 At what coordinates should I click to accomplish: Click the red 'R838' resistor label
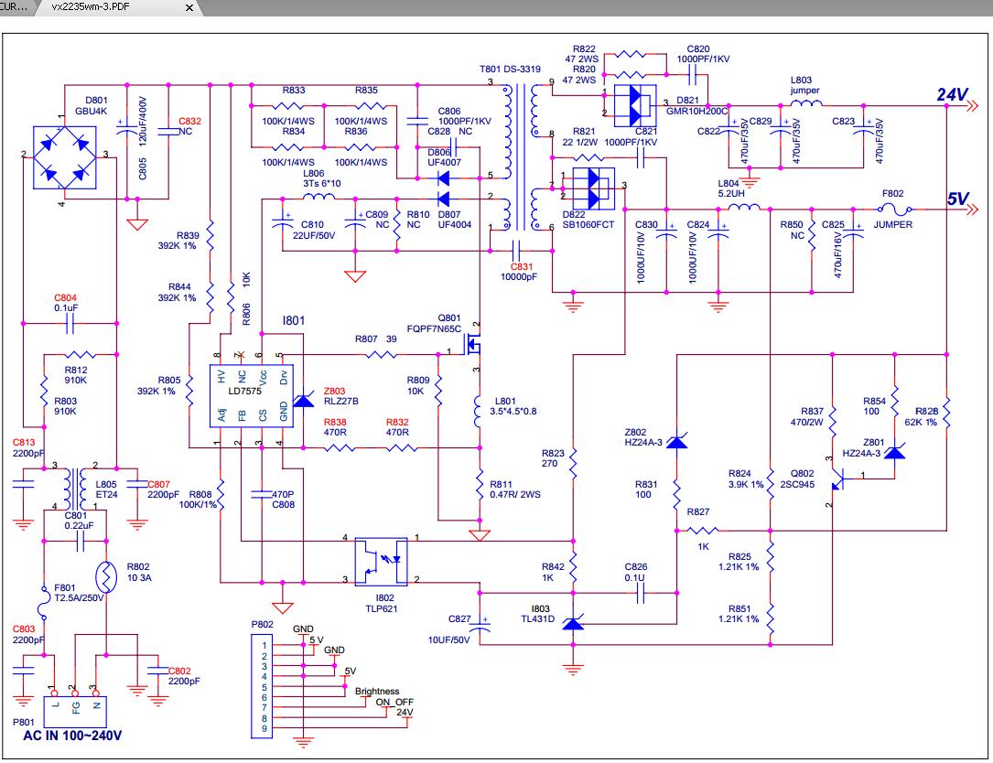click(x=335, y=422)
